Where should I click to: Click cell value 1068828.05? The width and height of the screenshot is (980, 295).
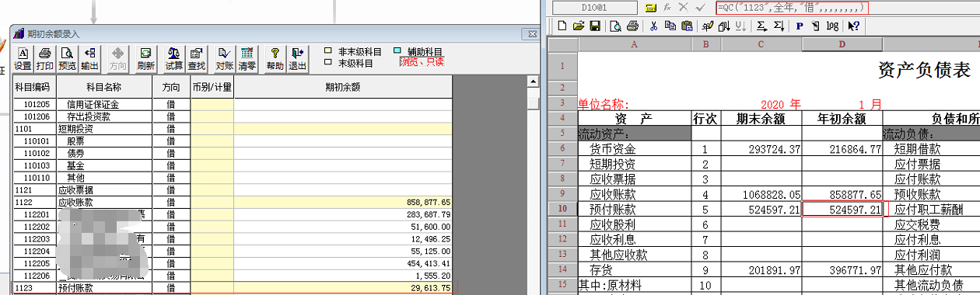click(x=761, y=194)
